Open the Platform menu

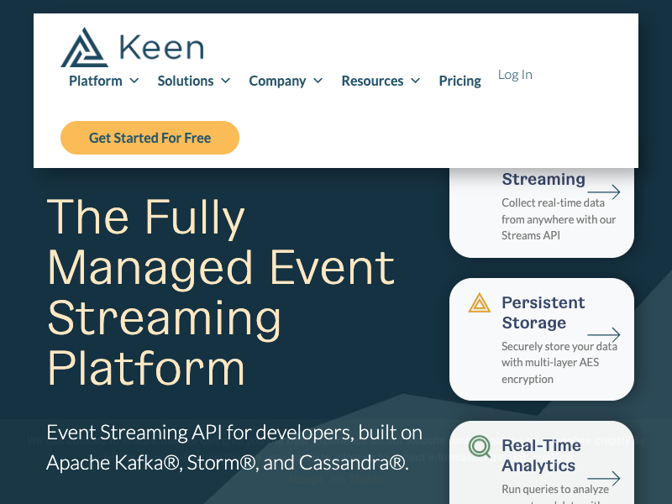(96, 81)
